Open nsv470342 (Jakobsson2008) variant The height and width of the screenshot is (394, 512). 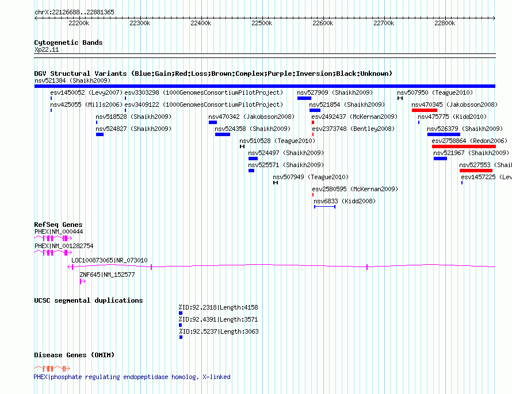click(x=251, y=117)
